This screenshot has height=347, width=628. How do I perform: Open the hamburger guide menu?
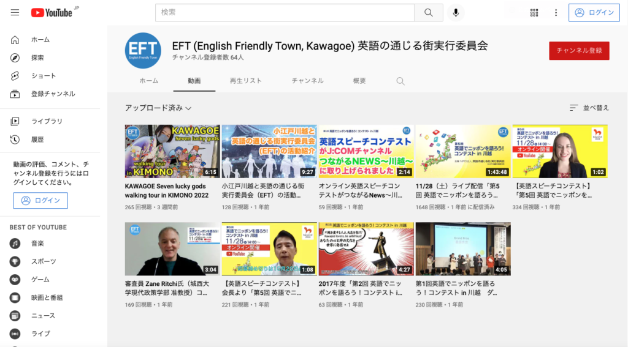click(15, 12)
